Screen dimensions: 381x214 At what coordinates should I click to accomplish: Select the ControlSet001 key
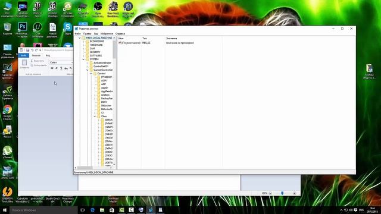pyautogui.click(x=101, y=66)
